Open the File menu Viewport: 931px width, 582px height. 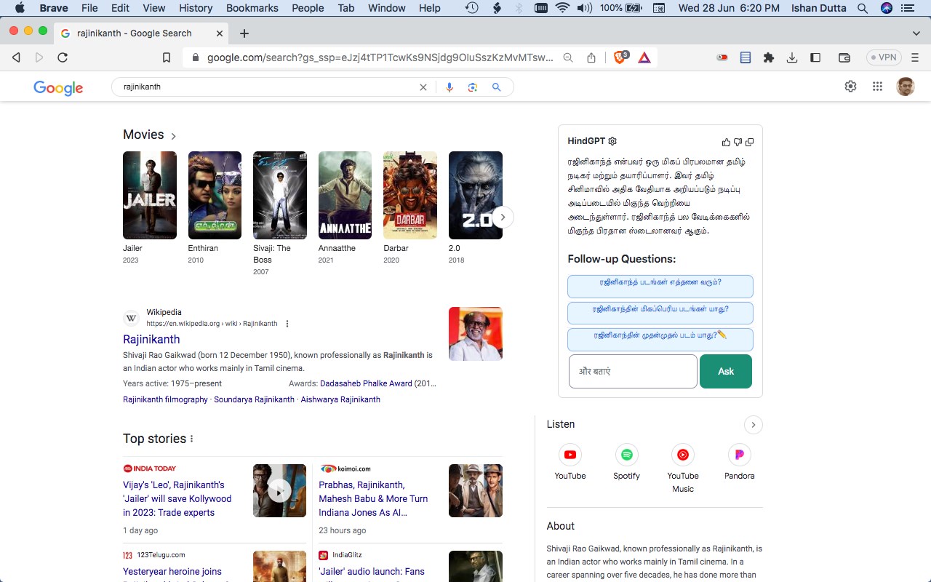pyautogui.click(x=89, y=8)
